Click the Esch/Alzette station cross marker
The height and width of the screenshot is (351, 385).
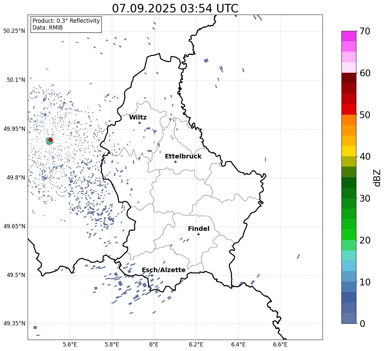click(152, 275)
